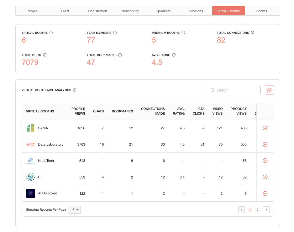Go to the next page of records
The height and width of the screenshot is (232, 294).
(266, 210)
